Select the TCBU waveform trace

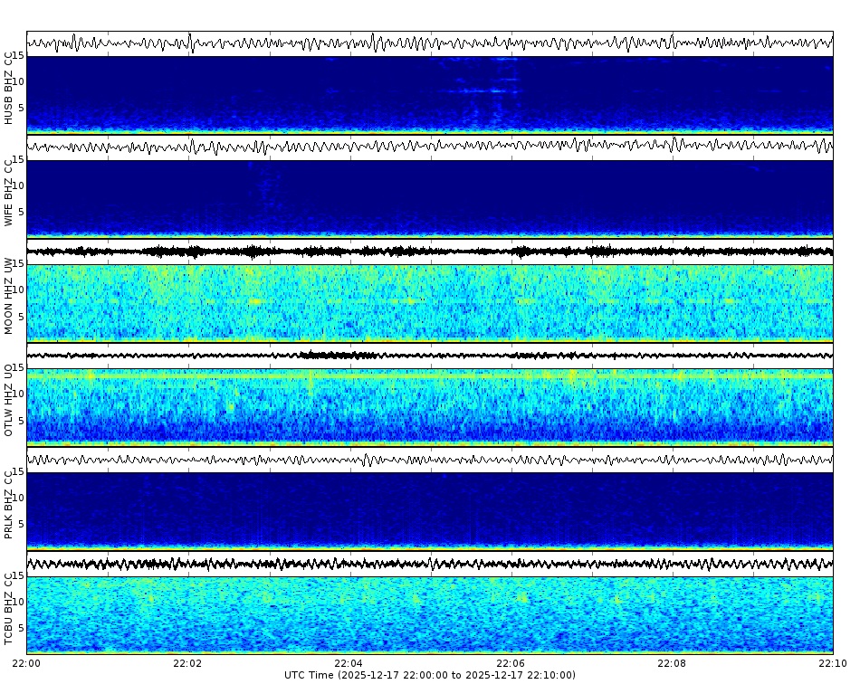[x=430, y=565]
